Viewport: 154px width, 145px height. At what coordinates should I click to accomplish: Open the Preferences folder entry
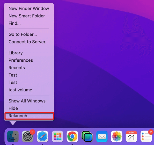[x=29, y=60]
